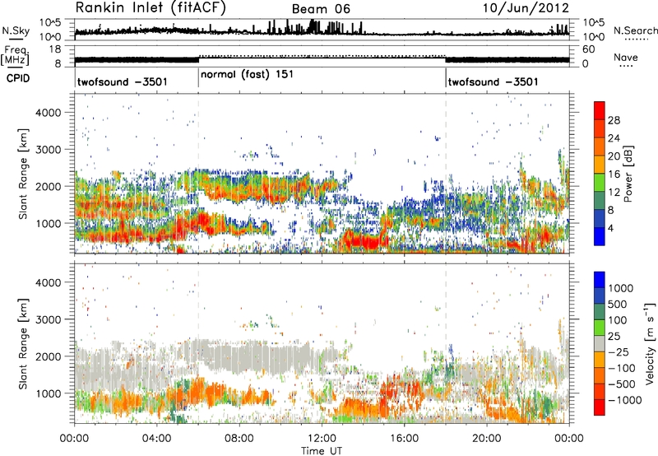Click the '12:00' time axis tick label
This screenshot has width=658, height=456.
tap(322, 439)
